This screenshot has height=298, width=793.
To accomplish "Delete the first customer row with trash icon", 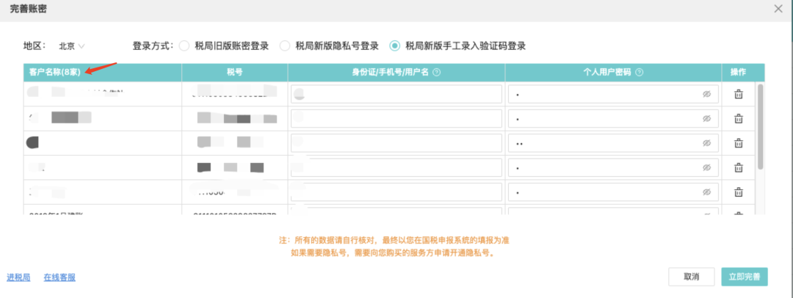I will point(739,95).
